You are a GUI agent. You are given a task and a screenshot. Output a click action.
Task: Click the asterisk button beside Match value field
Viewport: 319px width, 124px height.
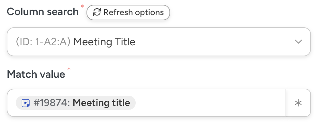click(298, 103)
